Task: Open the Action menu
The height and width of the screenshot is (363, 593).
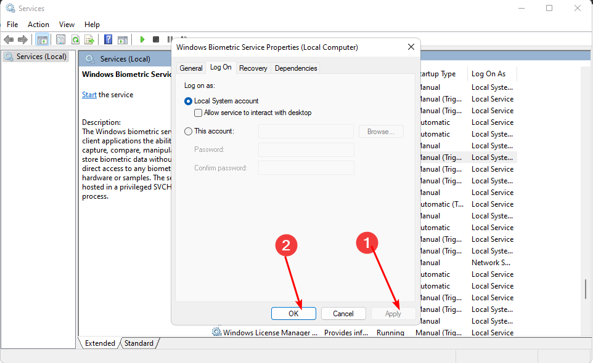Action: pos(38,25)
